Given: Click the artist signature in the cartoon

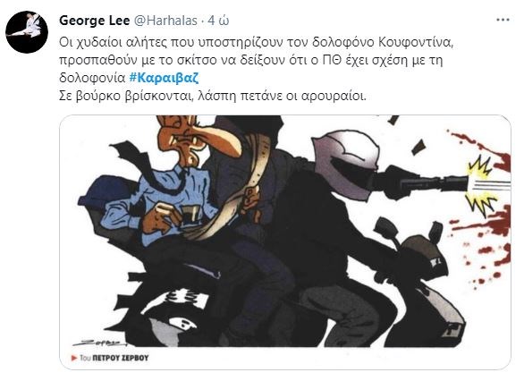Looking at the screenshot, I should tap(100, 343).
